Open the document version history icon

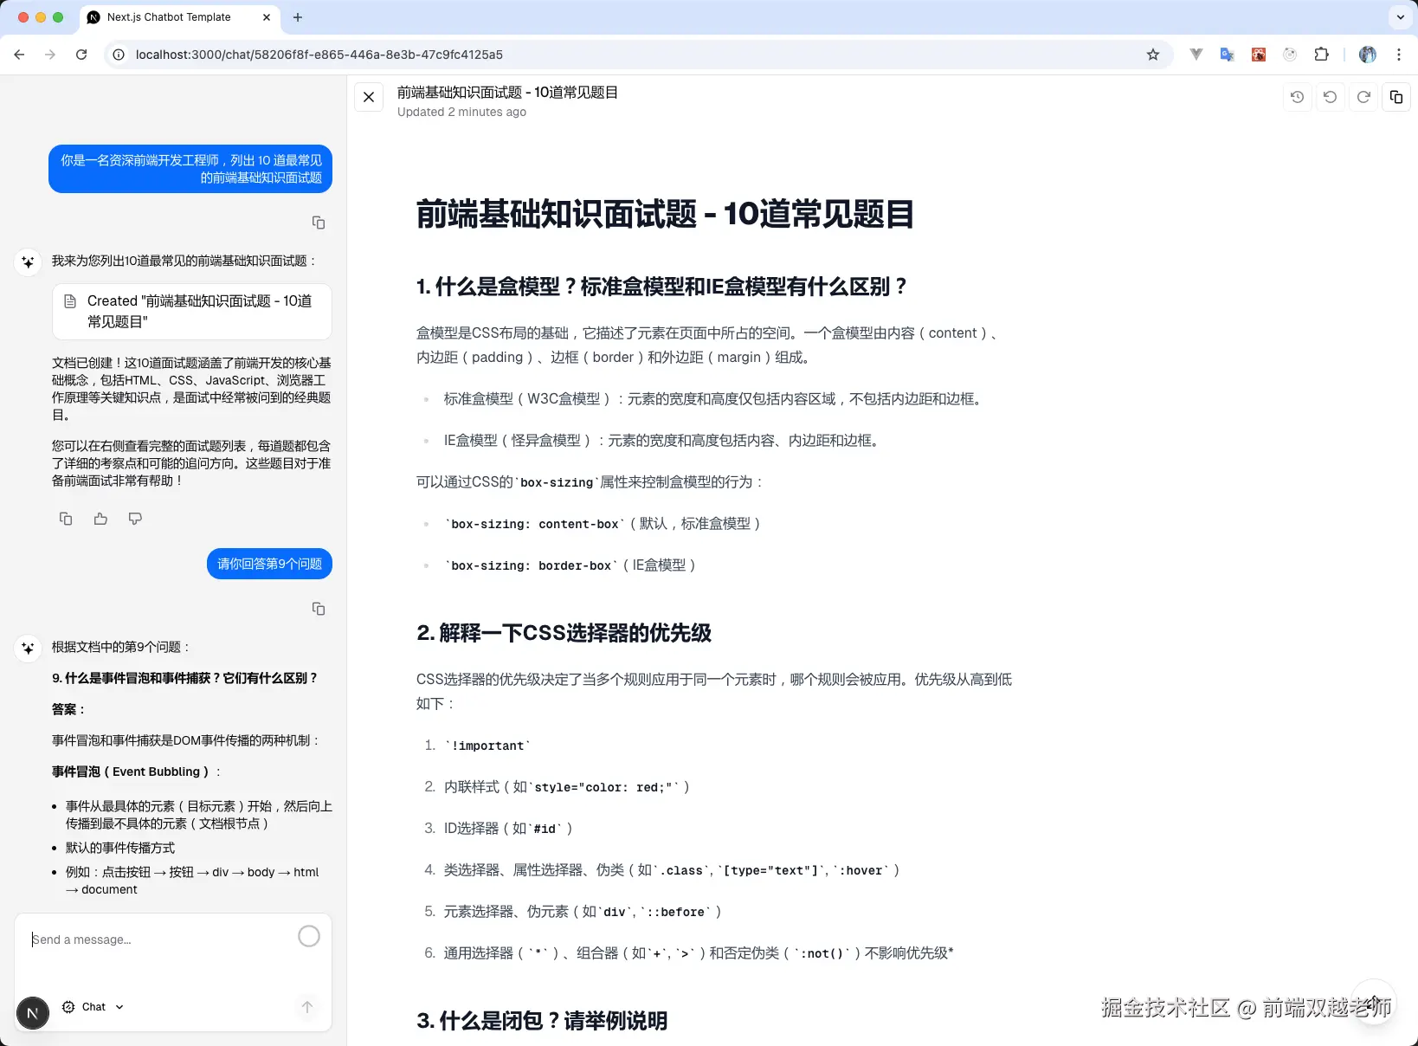[1297, 97]
